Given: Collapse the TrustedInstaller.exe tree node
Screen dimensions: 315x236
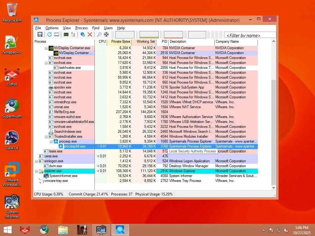Looking at the screenshot, I should [x=46, y=137].
